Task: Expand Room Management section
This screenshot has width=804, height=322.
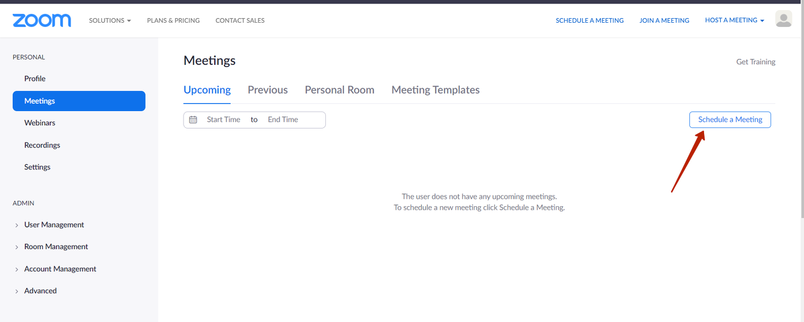Action: click(x=56, y=247)
